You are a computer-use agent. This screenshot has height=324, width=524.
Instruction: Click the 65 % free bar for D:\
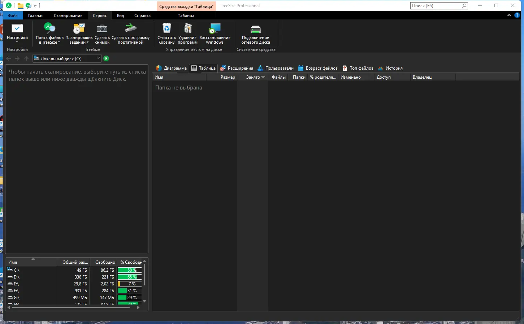(x=130, y=277)
